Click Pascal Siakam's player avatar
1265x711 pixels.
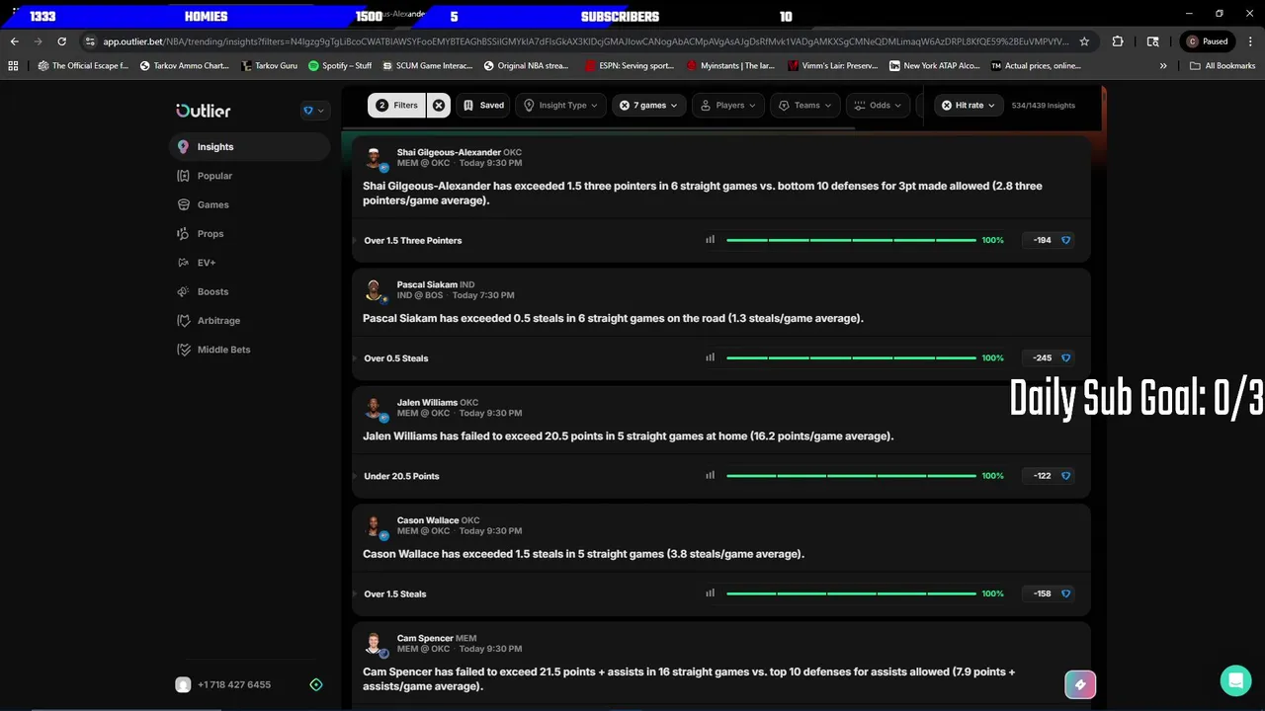(x=374, y=290)
